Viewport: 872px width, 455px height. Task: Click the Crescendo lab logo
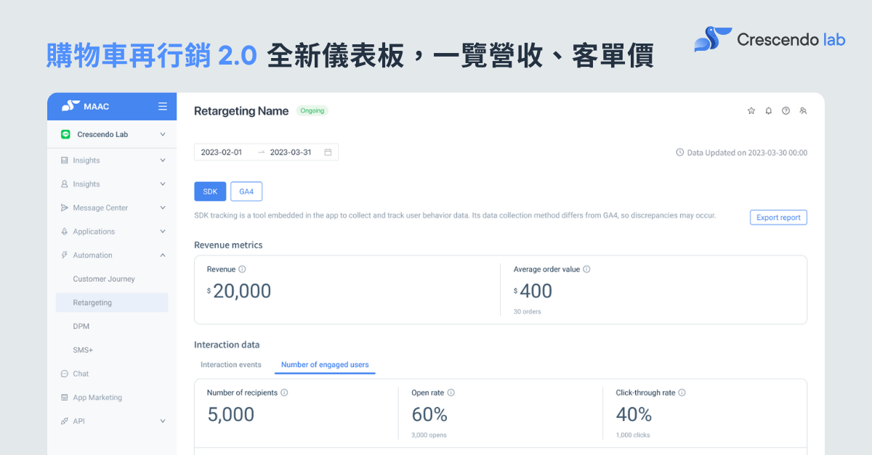pyautogui.click(x=770, y=39)
